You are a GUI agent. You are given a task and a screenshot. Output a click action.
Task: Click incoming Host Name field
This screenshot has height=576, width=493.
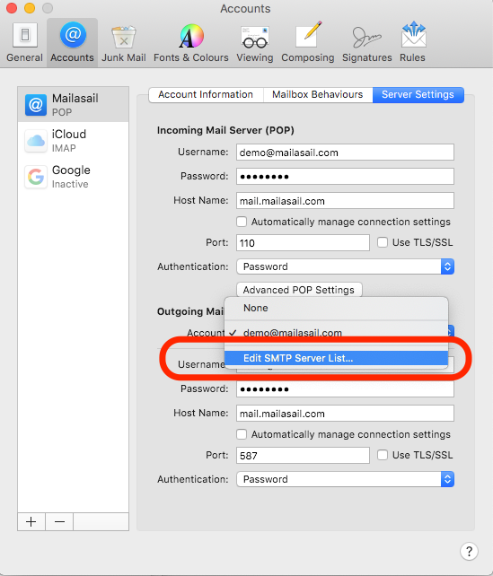tap(345, 201)
